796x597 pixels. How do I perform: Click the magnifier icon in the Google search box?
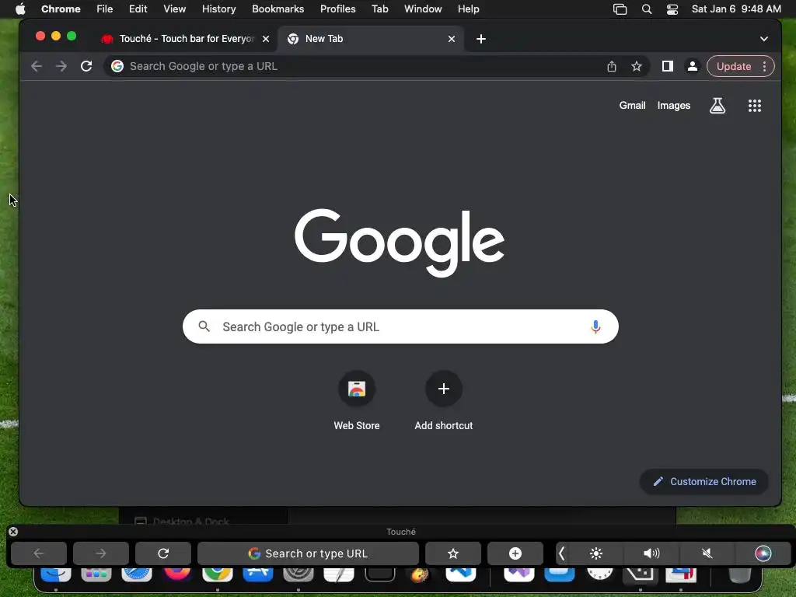pos(204,326)
